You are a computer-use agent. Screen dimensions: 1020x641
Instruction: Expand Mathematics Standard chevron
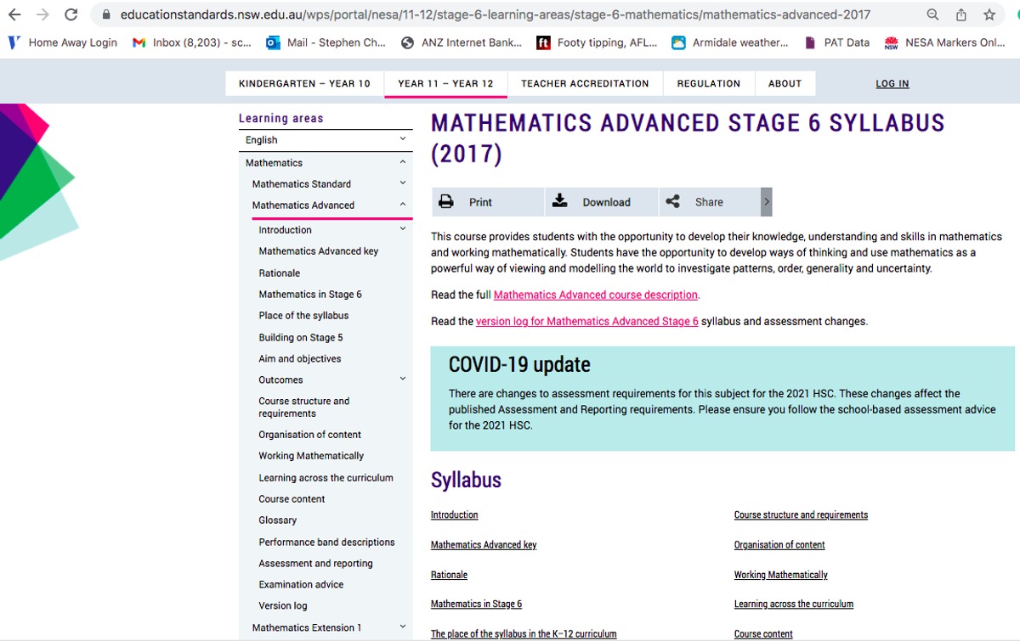(x=403, y=183)
